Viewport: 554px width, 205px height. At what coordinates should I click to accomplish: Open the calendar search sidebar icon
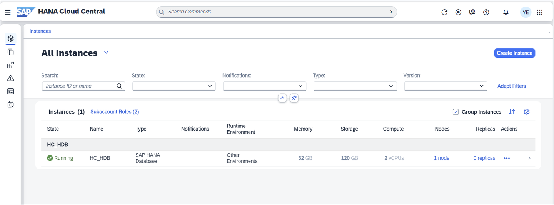click(11, 104)
